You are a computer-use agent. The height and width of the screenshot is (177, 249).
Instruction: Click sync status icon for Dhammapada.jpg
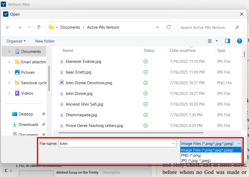(x=145, y=115)
